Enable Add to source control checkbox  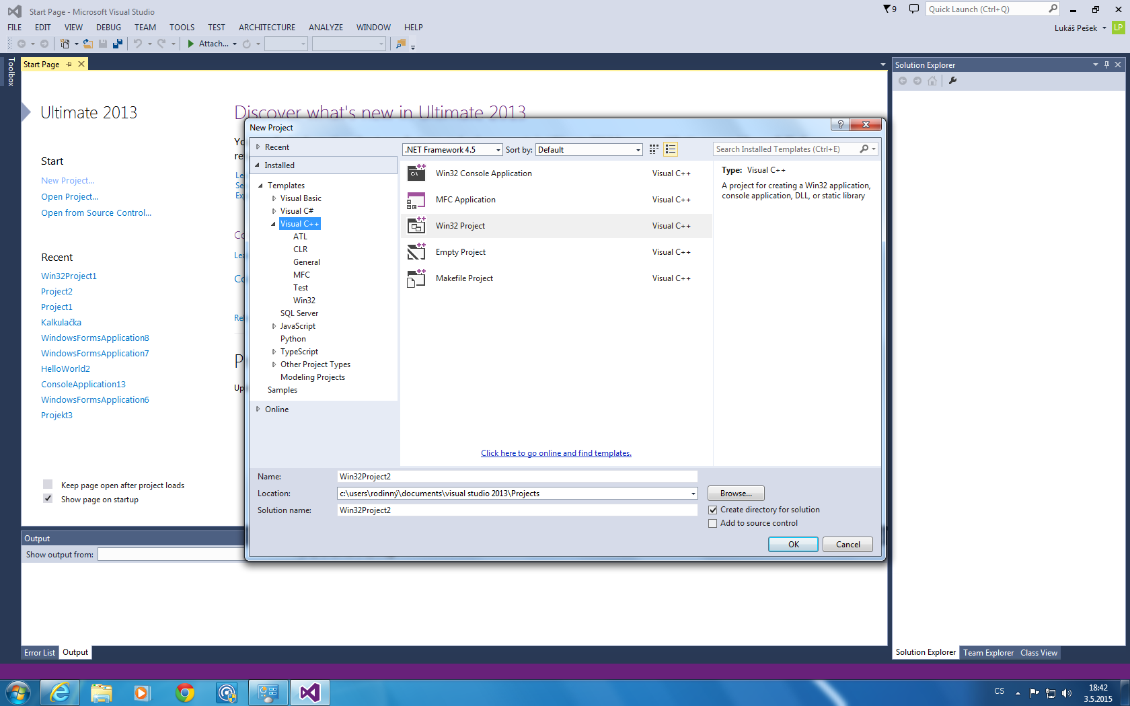pos(713,524)
